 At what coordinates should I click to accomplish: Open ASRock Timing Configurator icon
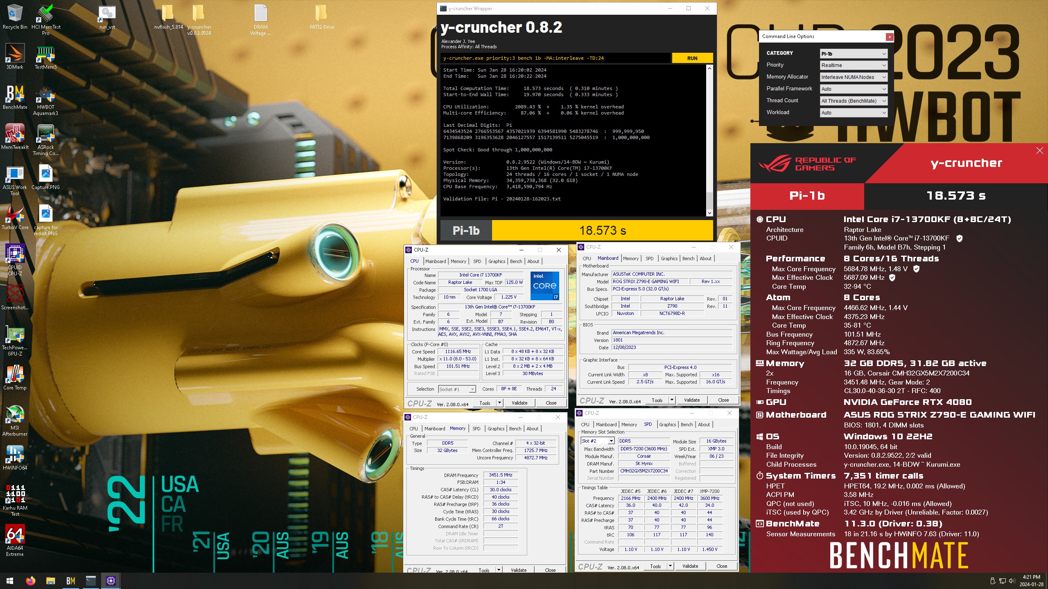(x=46, y=140)
